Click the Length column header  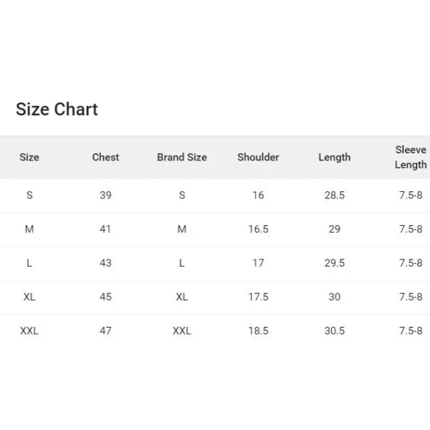[334, 158]
